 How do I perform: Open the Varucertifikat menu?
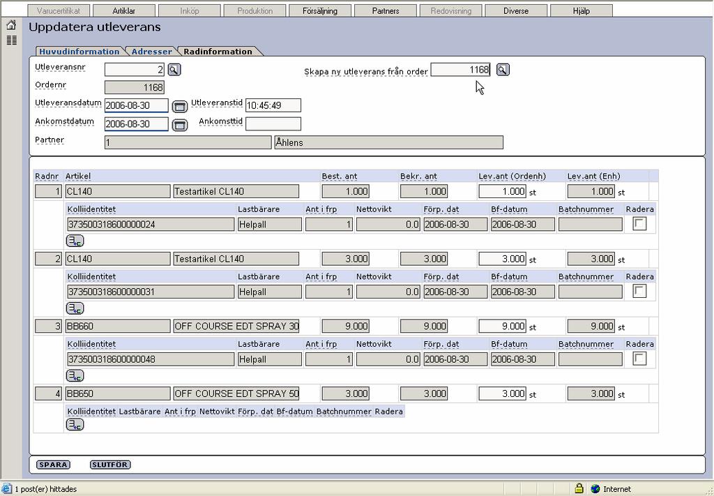59,10
